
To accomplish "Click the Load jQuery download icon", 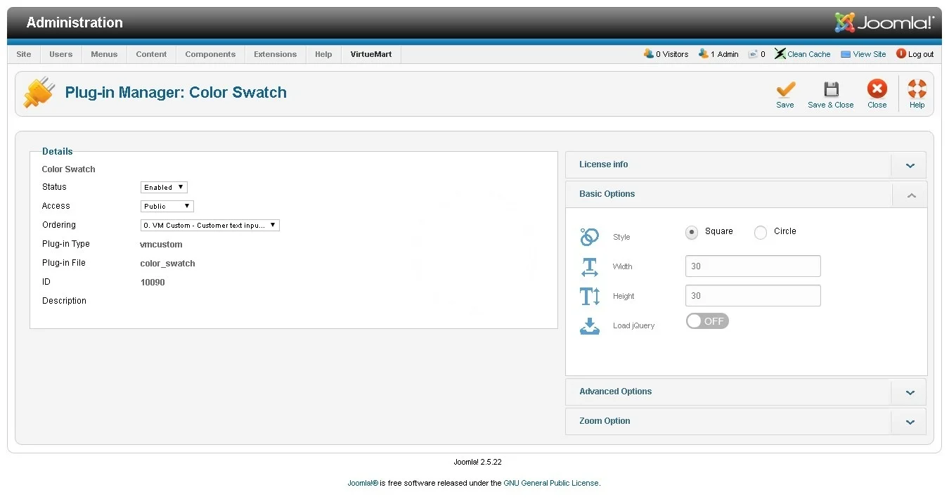I will [590, 325].
